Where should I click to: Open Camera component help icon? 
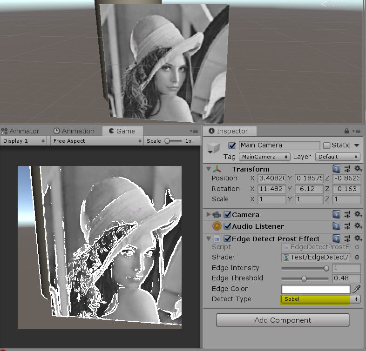pyautogui.click(x=336, y=214)
